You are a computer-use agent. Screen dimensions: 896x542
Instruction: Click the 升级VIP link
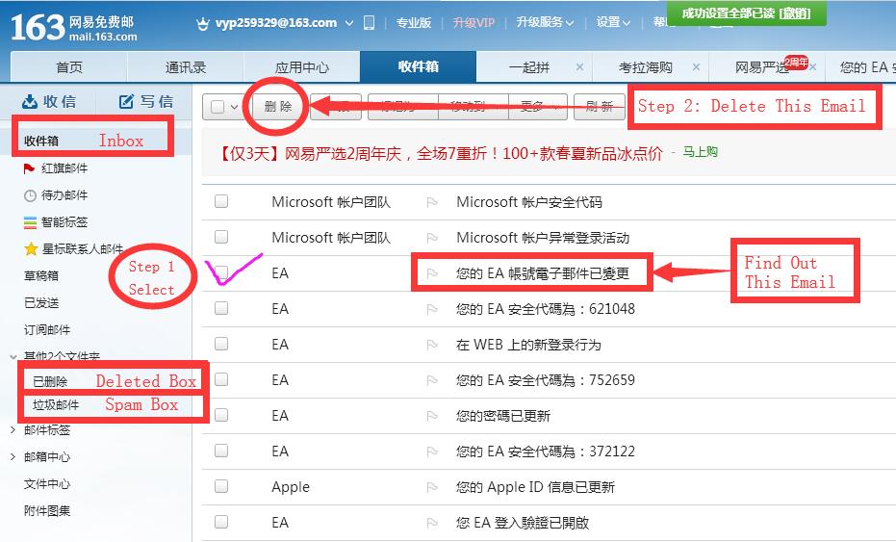[x=474, y=23]
